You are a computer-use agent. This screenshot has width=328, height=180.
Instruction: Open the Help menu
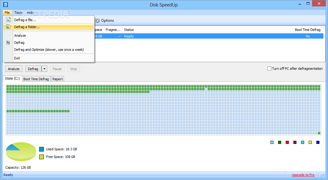point(30,13)
